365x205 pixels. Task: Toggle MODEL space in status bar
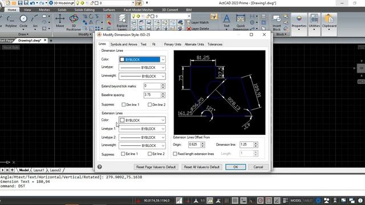pos(296,200)
